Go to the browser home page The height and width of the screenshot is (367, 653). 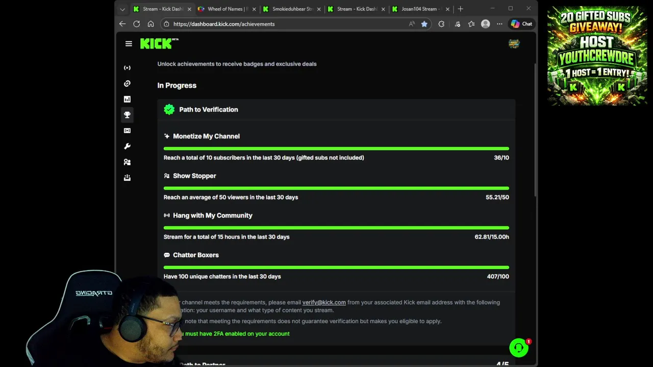pyautogui.click(x=150, y=24)
